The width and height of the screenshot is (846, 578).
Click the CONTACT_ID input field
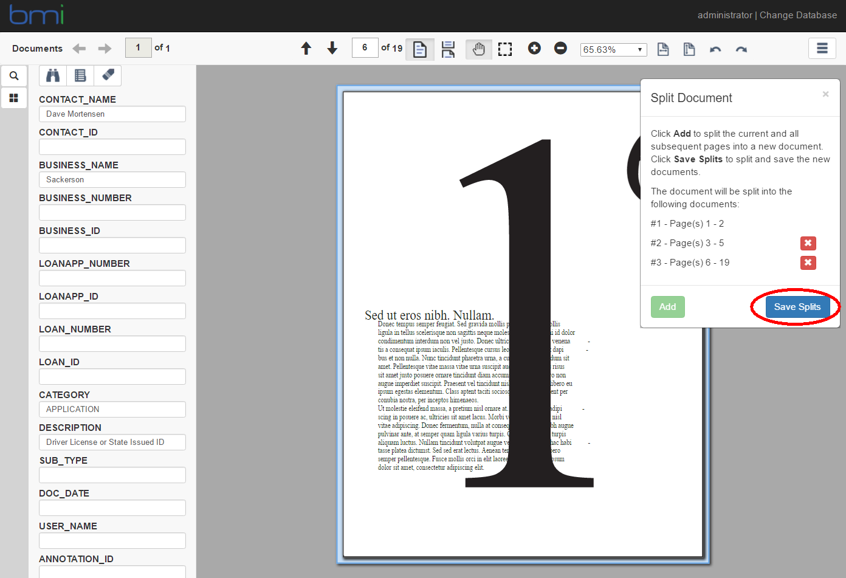click(112, 146)
